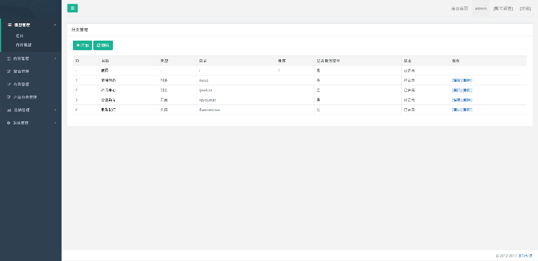Image resolution: width=538 pixels, height=261 pixels.
Task: Click 已启用 status in /news row
Action: [409, 81]
